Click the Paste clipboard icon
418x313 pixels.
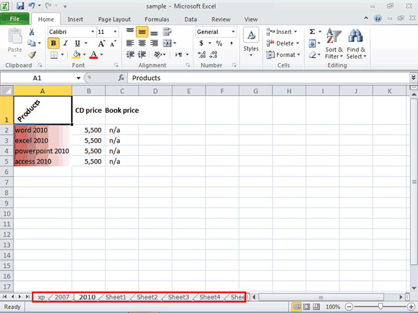point(15,37)
